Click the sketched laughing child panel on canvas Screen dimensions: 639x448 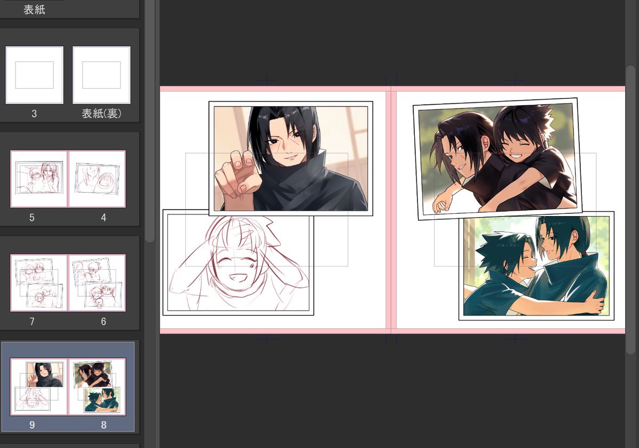coord(238,262)
